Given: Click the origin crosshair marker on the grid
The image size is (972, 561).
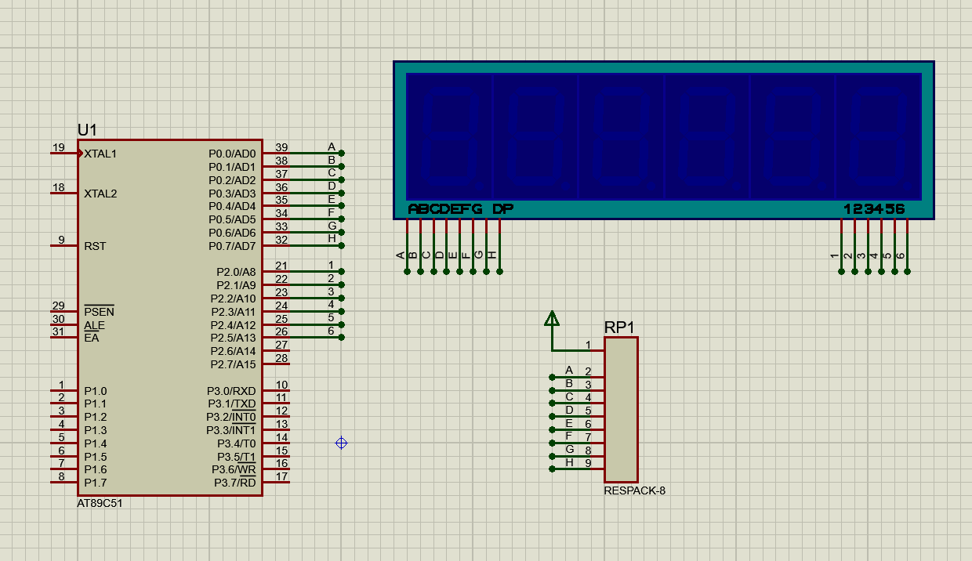Looking at the screenshot, I should 341,443.
